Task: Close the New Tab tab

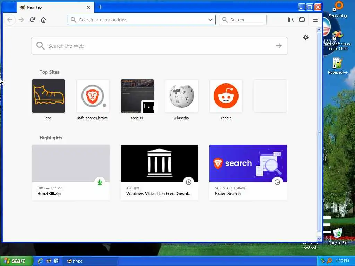Action: [88, 7]
